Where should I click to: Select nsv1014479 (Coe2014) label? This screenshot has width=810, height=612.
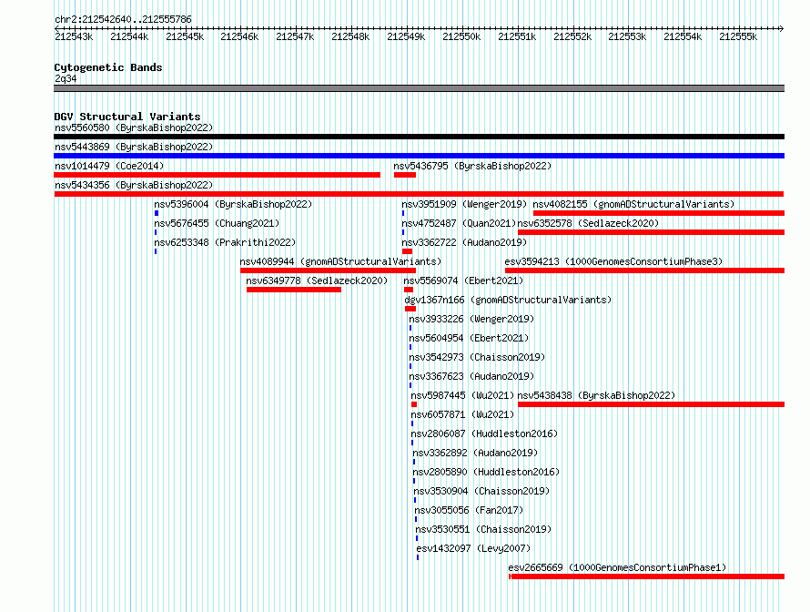pyautogui.click(x=109, y=166)
